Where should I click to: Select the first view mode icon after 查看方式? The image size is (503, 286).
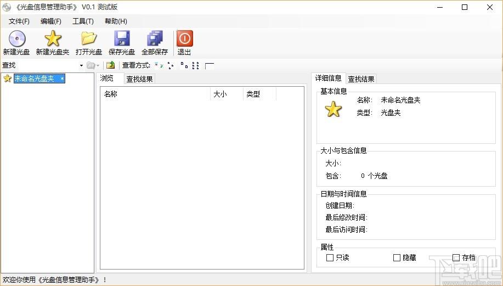[x=159, y=65]
